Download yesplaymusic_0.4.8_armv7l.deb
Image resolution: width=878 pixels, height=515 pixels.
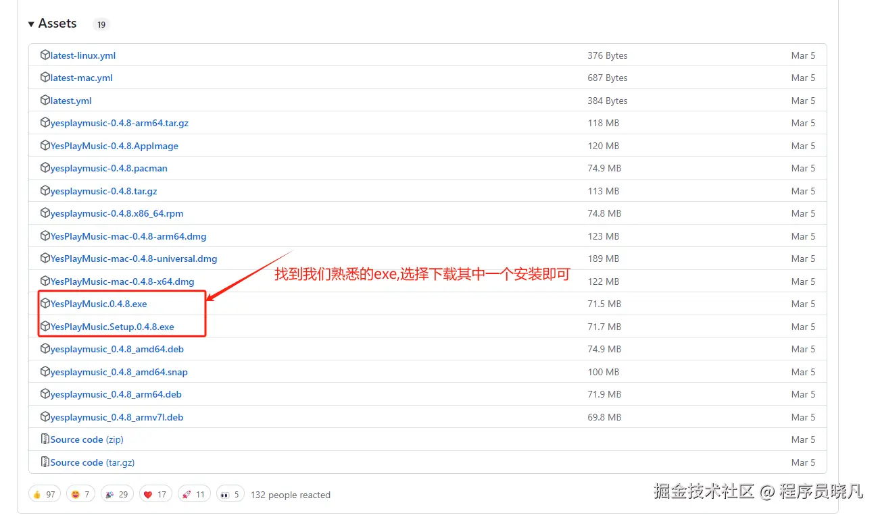[x=117, y=417]
